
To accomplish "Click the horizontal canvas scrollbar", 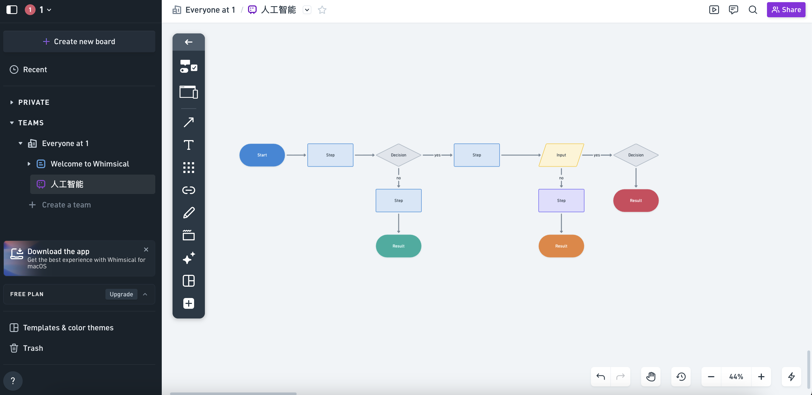I will (233, 393).
